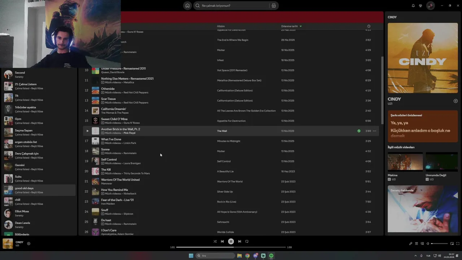Open the Makina music video thumbnail
462x260 pixels.
[405, 161]
